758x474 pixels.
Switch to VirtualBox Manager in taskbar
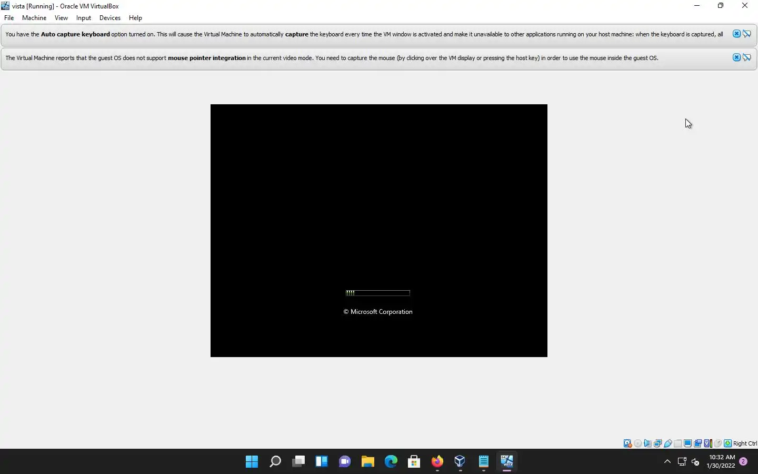pyautogui.click(x=461, y=462)
